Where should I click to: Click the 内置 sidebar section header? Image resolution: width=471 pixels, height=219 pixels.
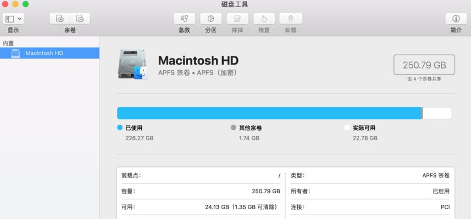(8, 44)
